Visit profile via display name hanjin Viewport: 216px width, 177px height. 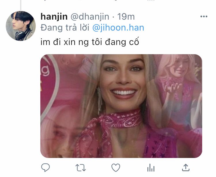tap(54, 17)
